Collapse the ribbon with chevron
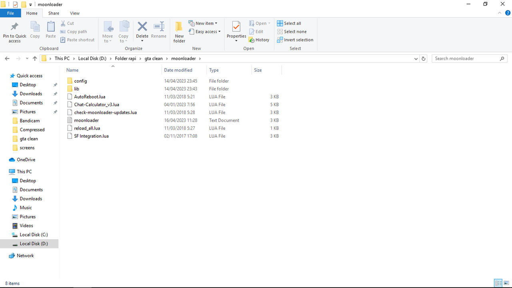 [x=500, y=13]
